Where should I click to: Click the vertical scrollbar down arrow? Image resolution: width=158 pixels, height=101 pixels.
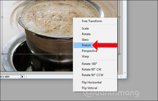125,73
